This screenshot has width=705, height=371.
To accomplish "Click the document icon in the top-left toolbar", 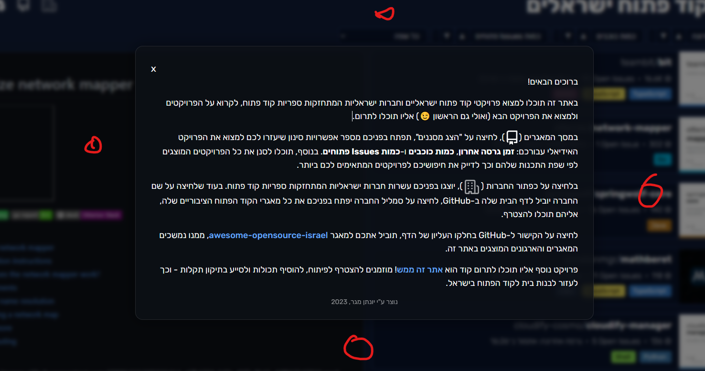I will point(49,7).
